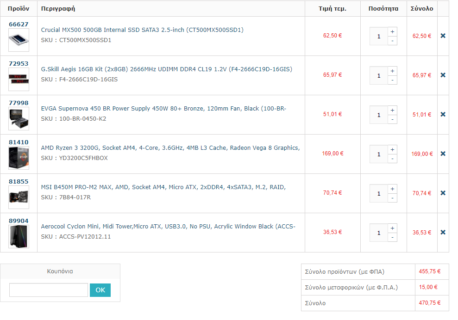Decrease quantity of AMD Ryzen 3 3200G
The image size is (458, 320).
(x=392, y=159)
